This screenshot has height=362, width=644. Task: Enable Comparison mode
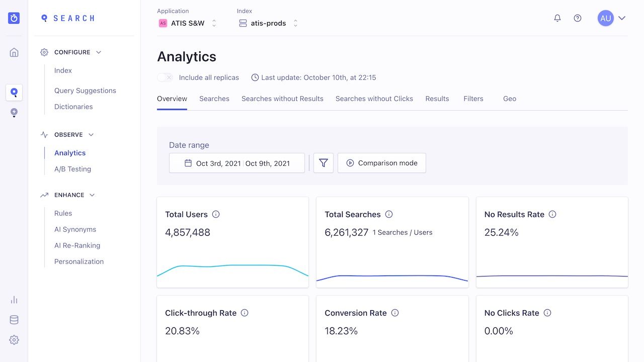coord(382,163)
